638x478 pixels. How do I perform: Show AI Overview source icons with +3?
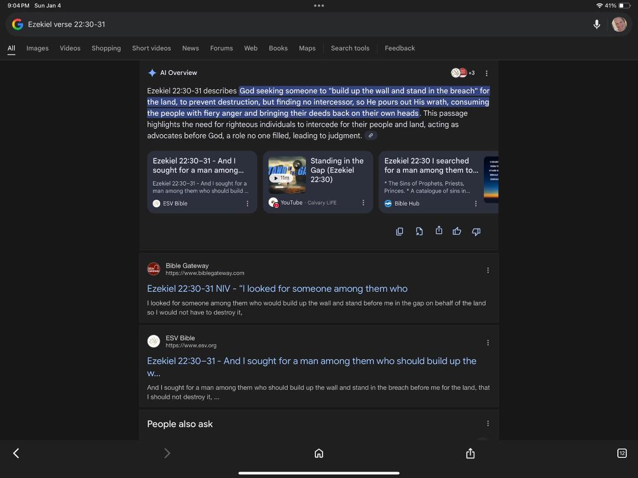click(x=463, y=73)
